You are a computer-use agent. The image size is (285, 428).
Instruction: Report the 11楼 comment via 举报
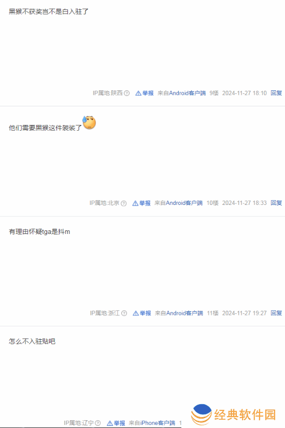click(x=142, y=313)
